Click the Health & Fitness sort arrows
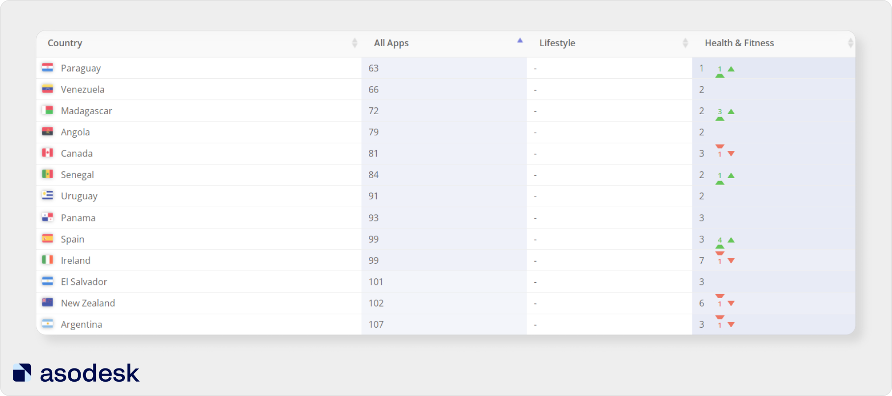The height and width of the screenshot is (396, 892). 850,43
